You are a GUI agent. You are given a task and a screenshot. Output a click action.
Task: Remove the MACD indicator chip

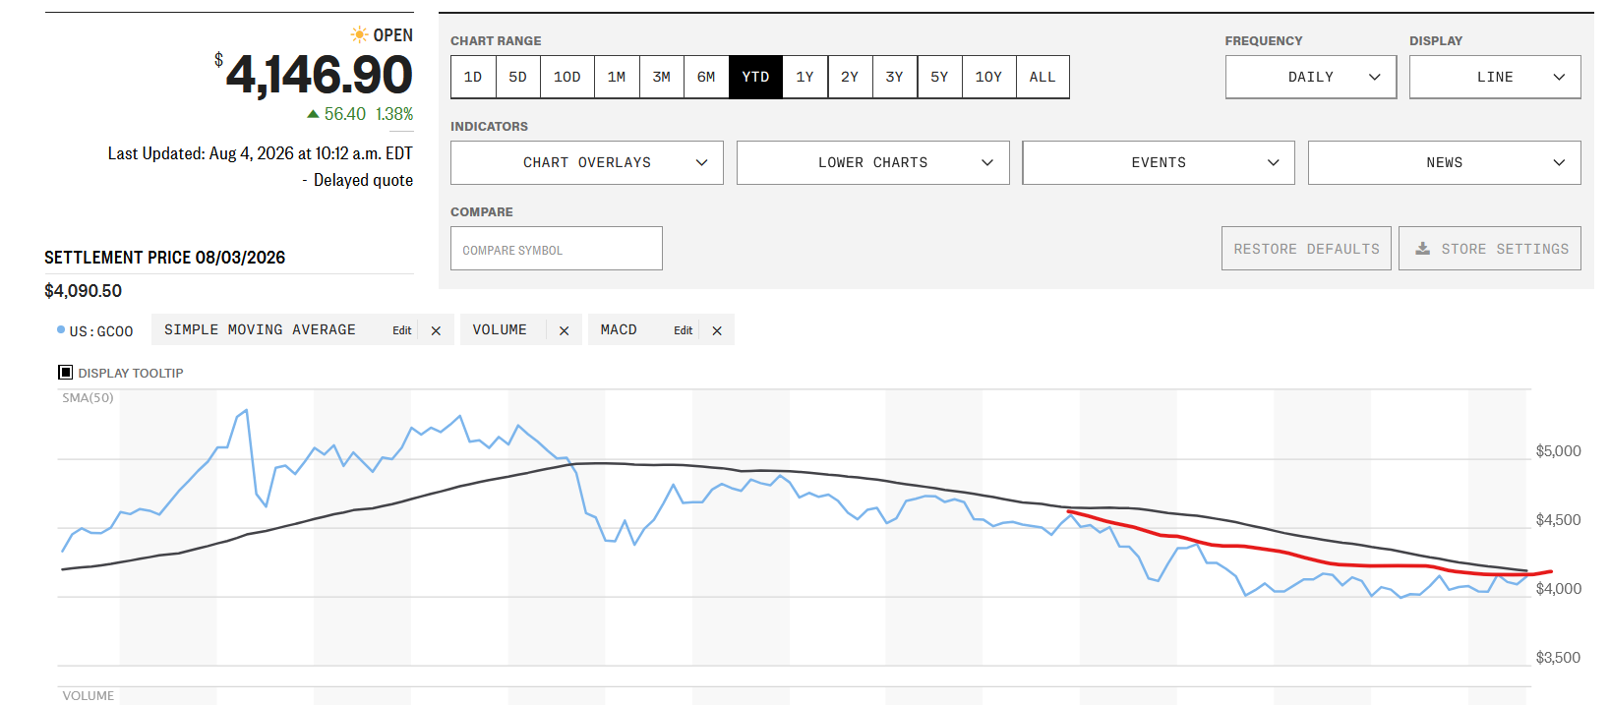[717, 330]
